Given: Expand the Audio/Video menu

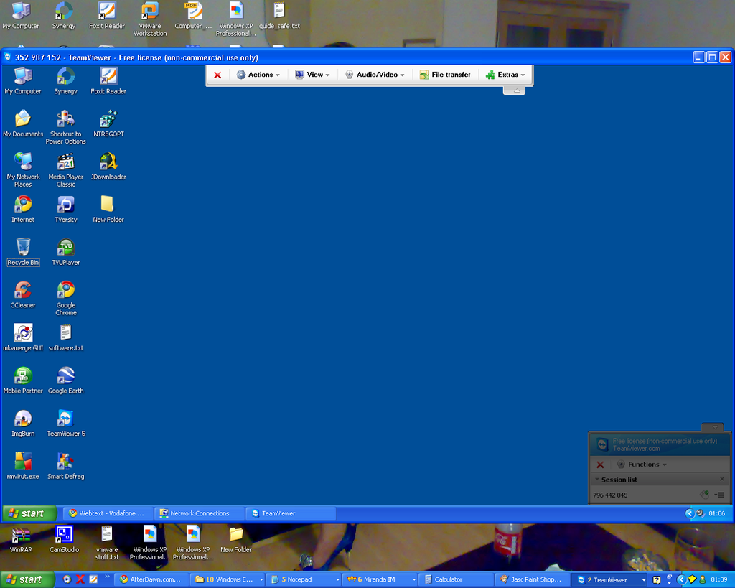Looking at the screenshot, I should point(375,75).
